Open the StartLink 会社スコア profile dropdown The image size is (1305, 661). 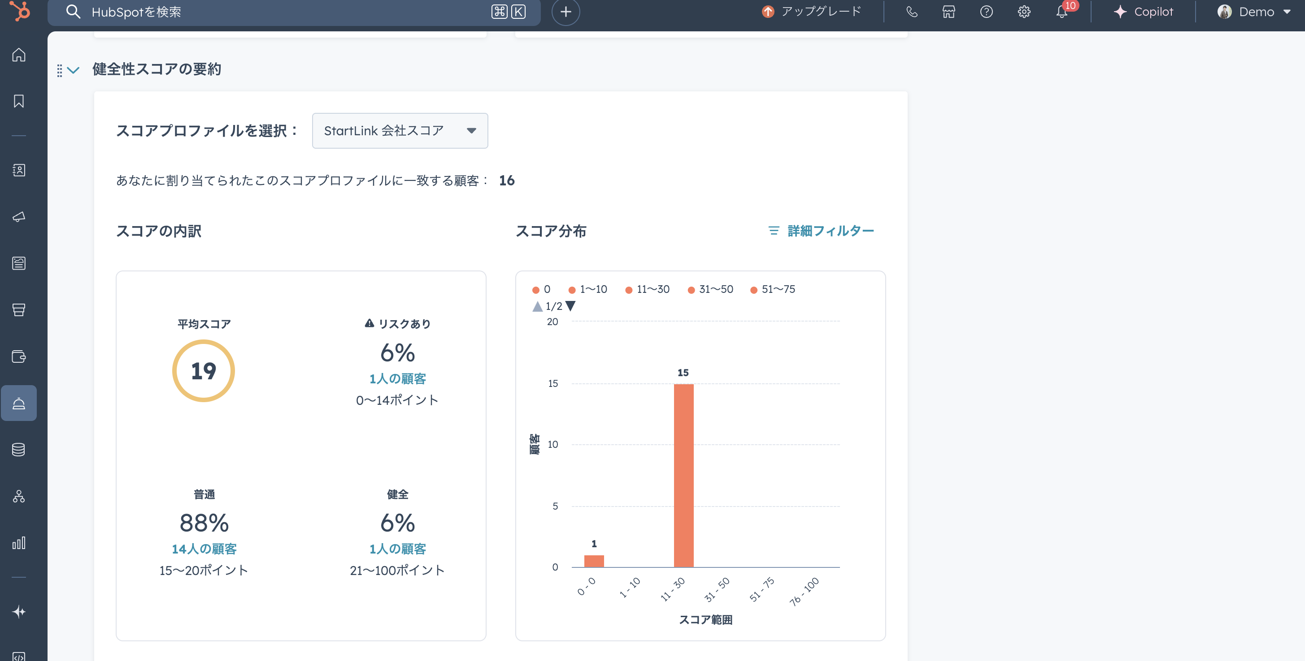point(400,130)
